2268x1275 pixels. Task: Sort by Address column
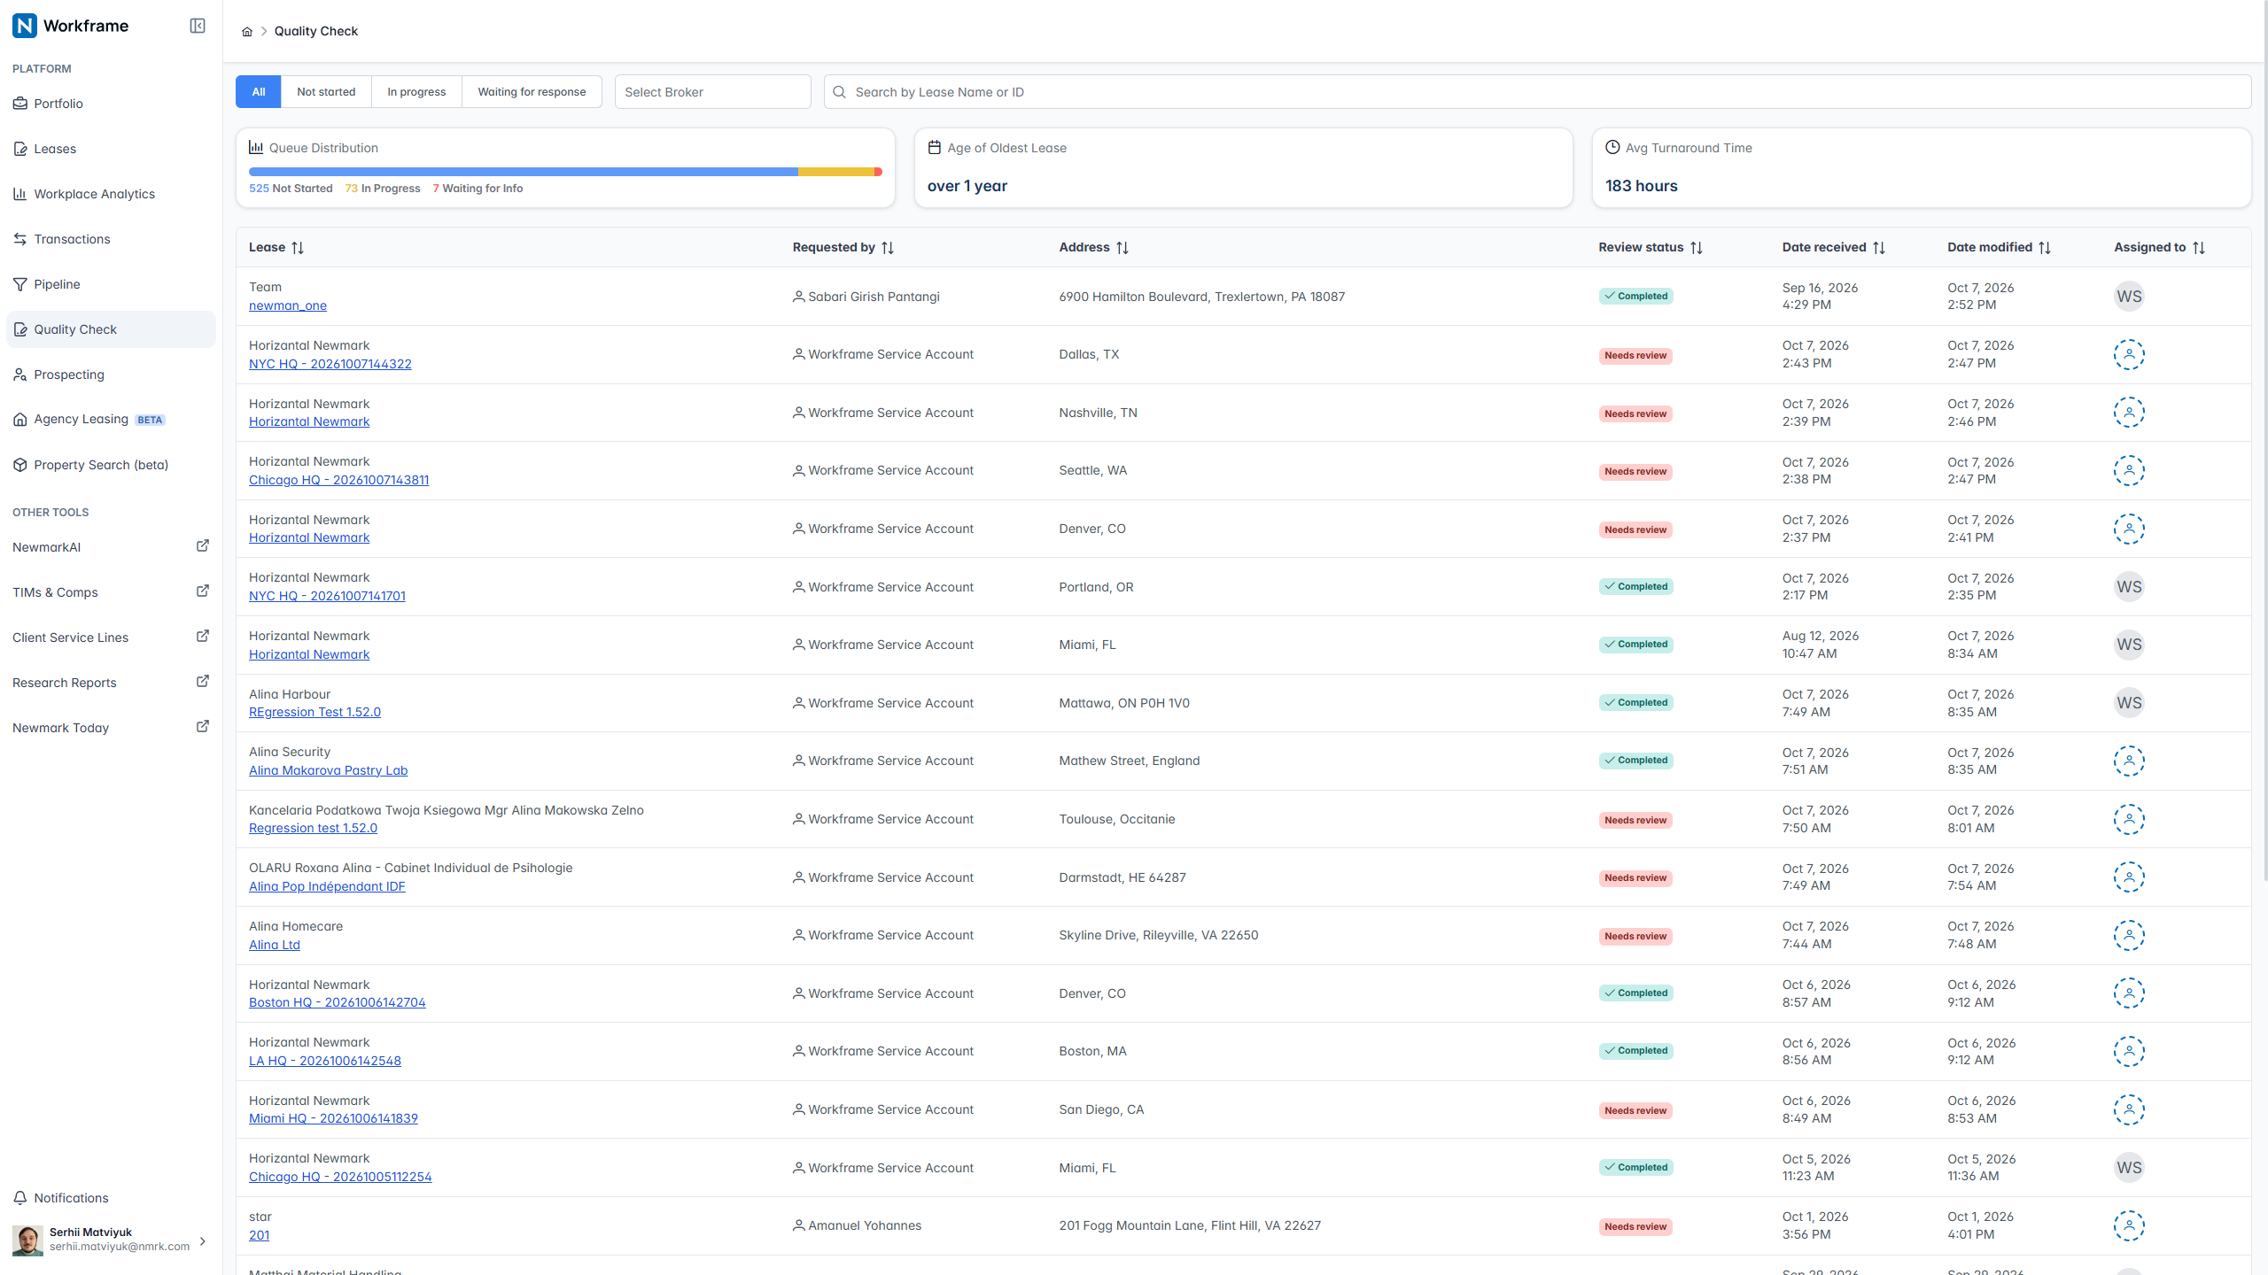pos(1122,248)
